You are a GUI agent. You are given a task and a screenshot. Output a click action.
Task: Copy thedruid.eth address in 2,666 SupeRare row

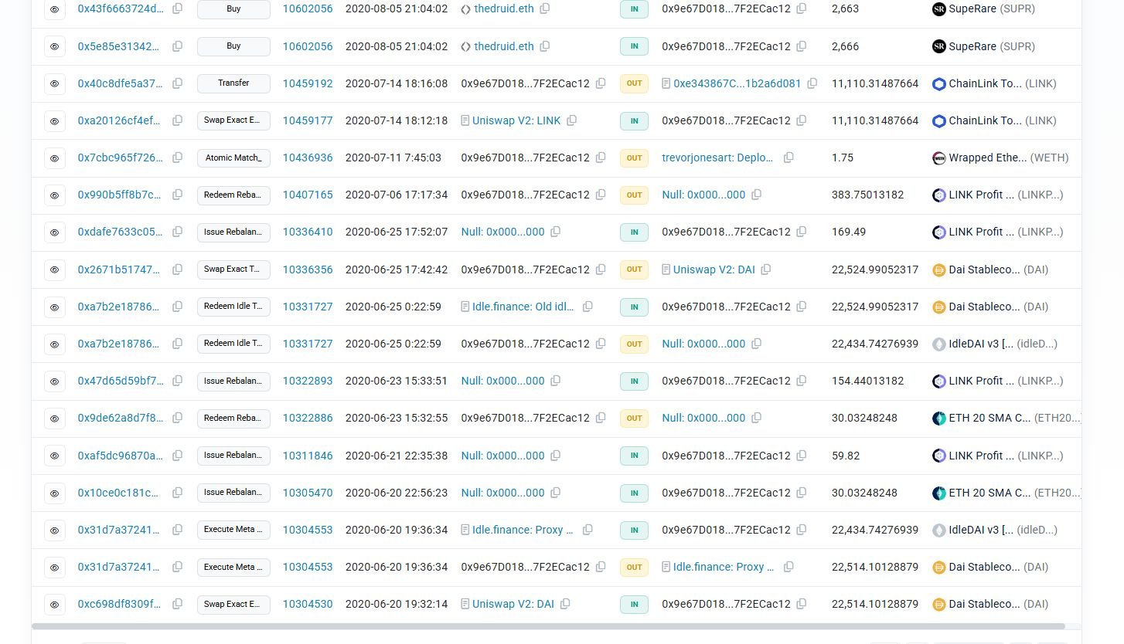point(545,46)
